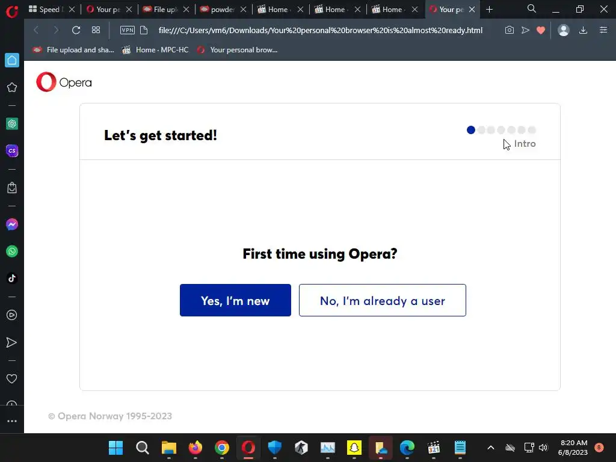This screenshot has height=462, width=616.
Task: Open ChatGPT icon in sidebar
Action: click(x=12, y=124)
